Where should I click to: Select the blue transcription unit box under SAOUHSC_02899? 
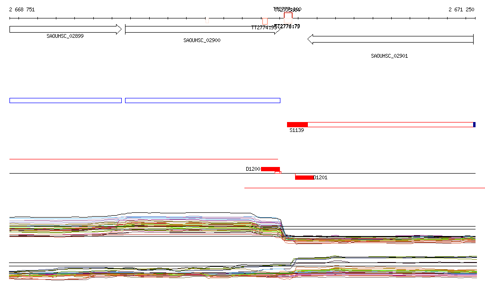coord(65,101)
